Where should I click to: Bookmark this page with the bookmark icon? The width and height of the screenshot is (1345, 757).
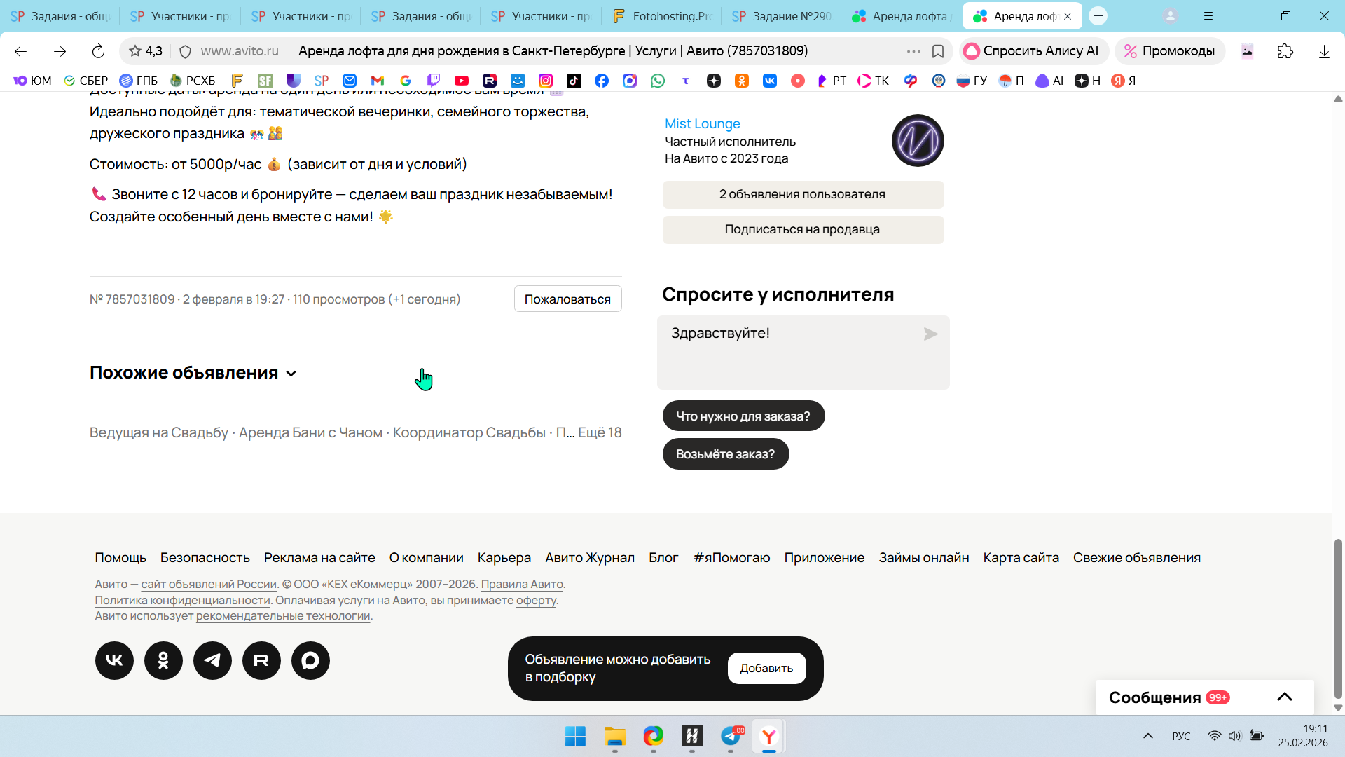(x=938, y=51)
